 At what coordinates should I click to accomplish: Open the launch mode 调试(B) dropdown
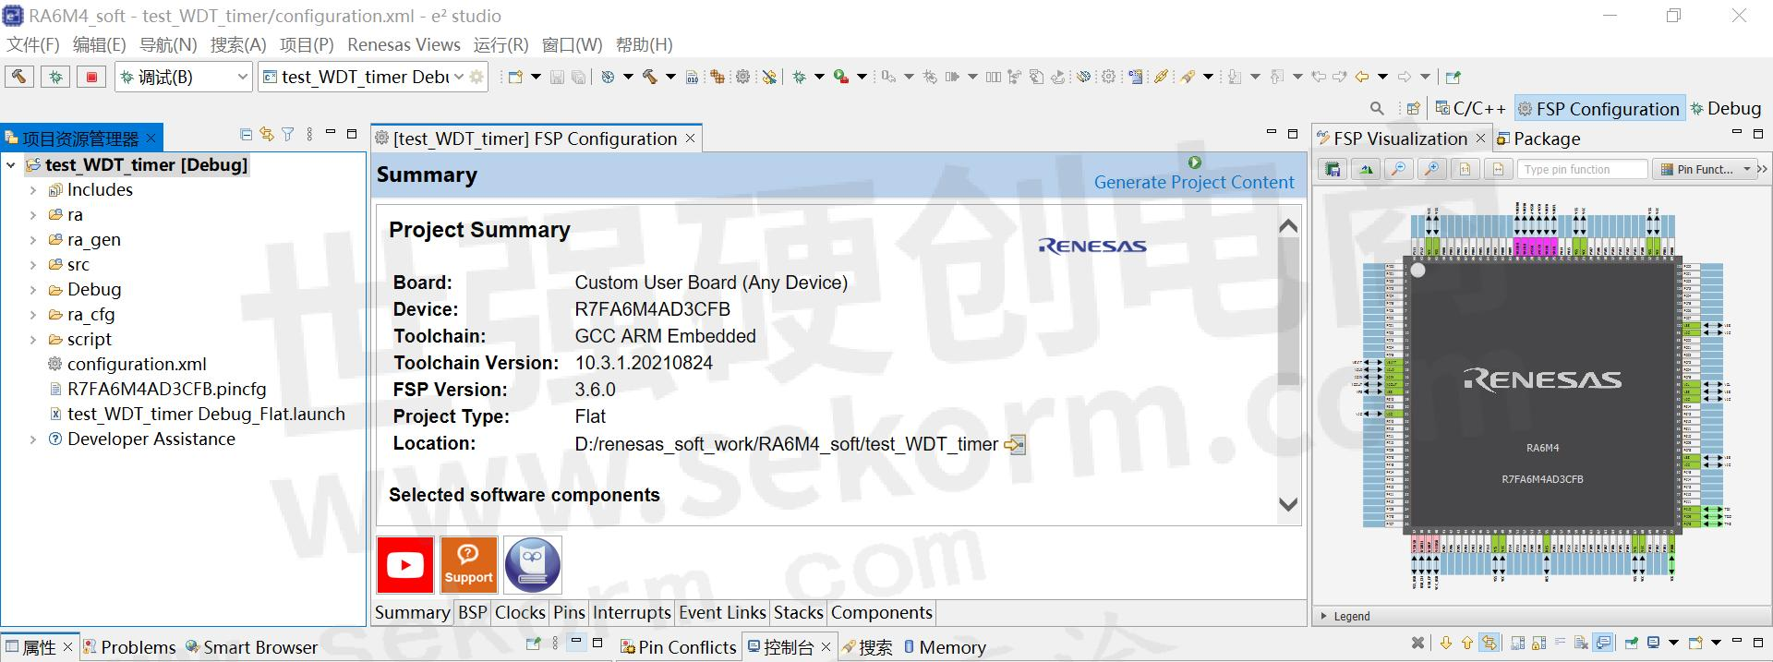tap(243, 78)
